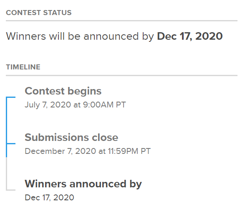Click the Dec 17, 2020 timeline date
This screenshot has height=207, width=240.
[49, 197]
